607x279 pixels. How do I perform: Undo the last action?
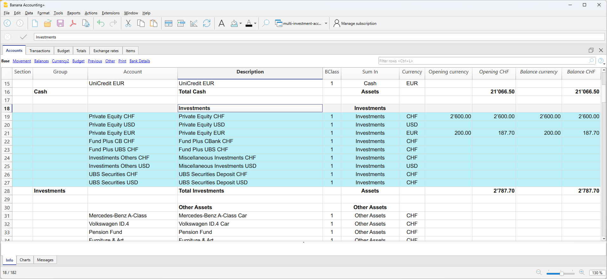tap(101, 23)
